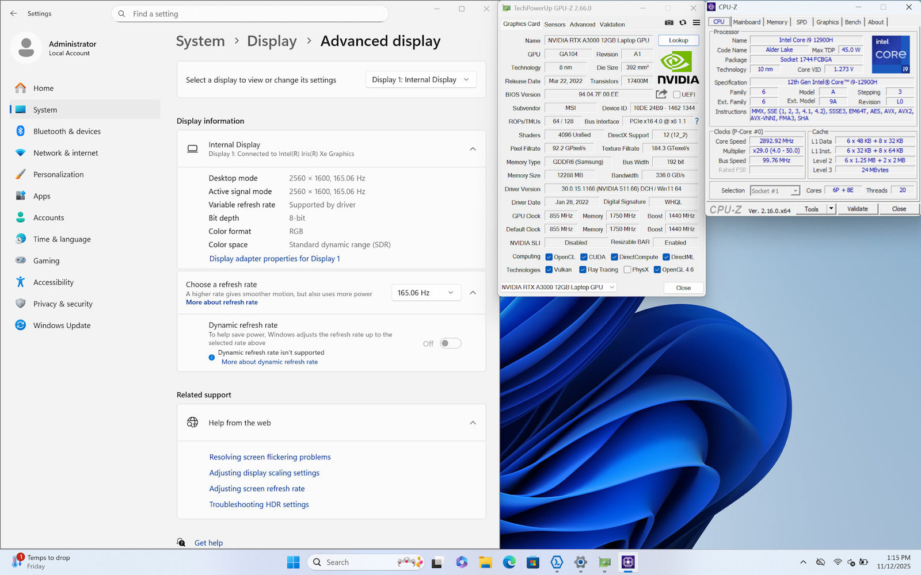Open Microsoft Edge from the taskbar
Screen dimensions: 921x575
tap(509, 562)
